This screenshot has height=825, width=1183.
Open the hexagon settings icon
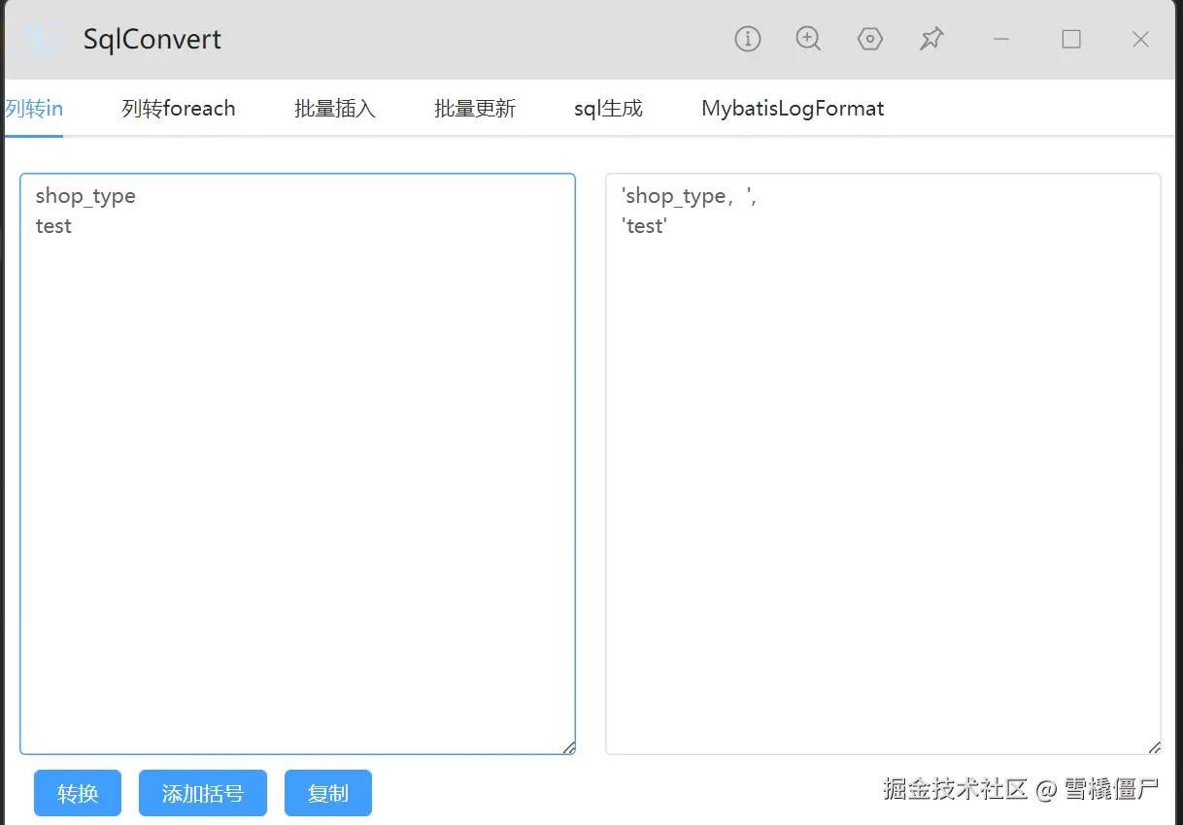pos(870,39)
